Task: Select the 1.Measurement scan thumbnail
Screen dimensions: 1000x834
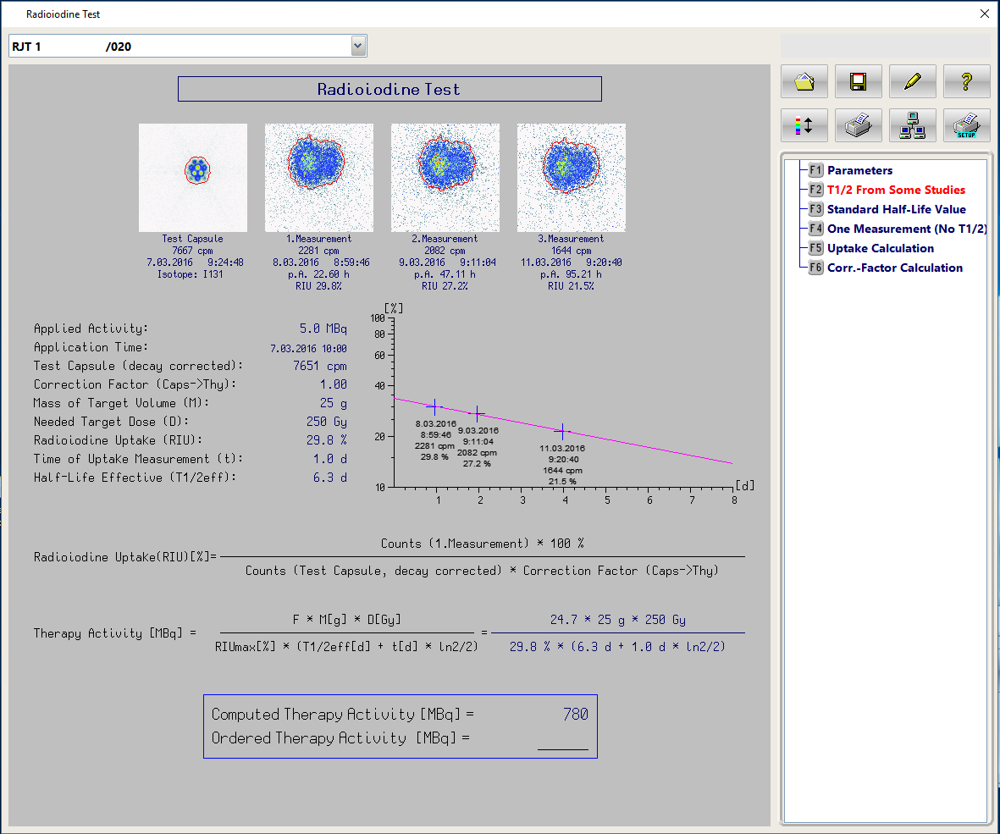Action: tap(318, 178)
